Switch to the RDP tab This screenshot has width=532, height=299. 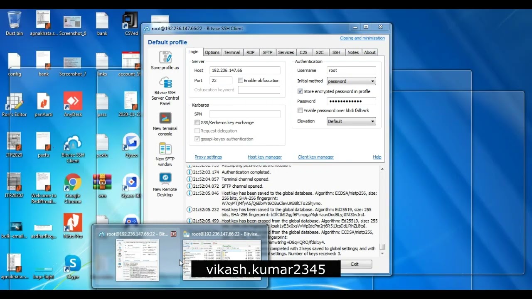(250, 52)
